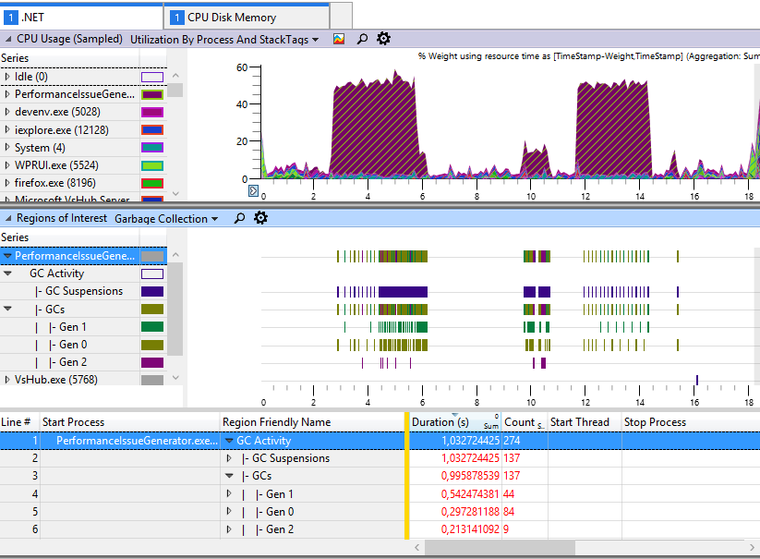
Task: Click the Gen 2 marker on the VsHub timeline
Action: click(697, 380)
